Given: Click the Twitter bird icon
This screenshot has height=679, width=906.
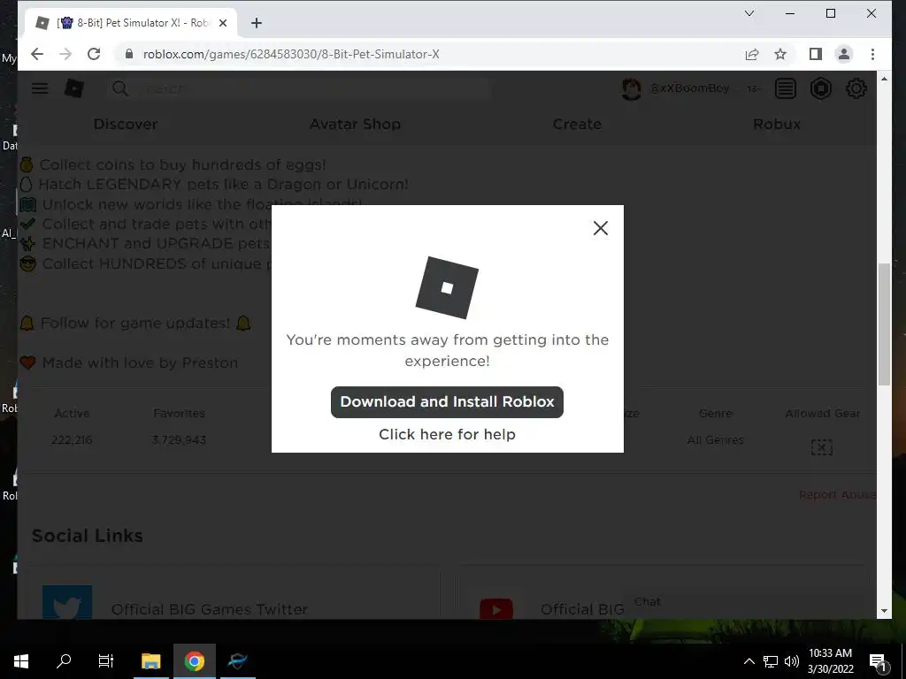Looking at the screenshot, I should (x=67, y=602).
